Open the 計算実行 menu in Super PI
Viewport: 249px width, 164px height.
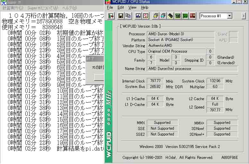tap(13, 8)
